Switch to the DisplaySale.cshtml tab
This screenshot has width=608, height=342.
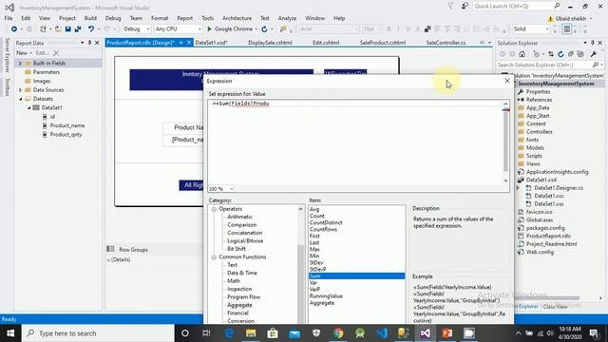point(270,43)
